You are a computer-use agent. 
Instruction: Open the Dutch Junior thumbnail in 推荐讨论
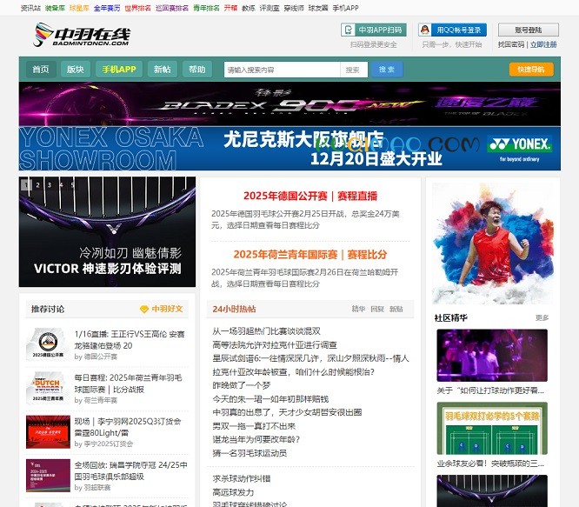(48, 388)
